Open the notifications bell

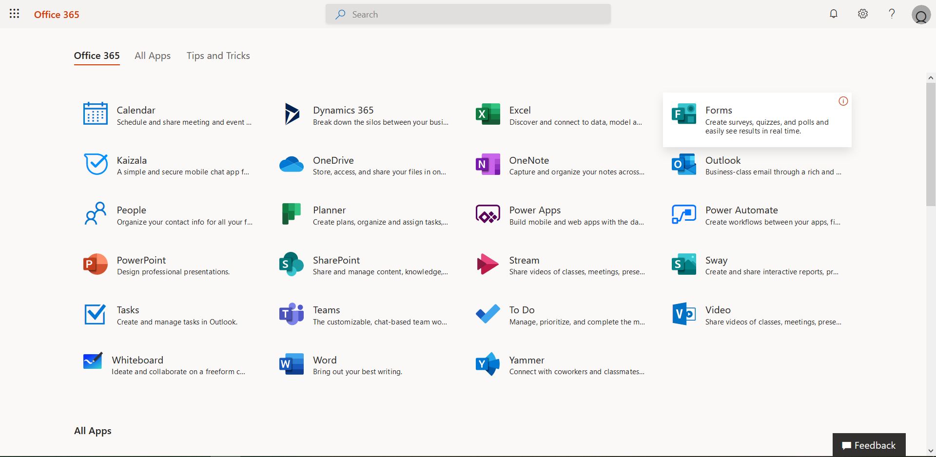834,14
